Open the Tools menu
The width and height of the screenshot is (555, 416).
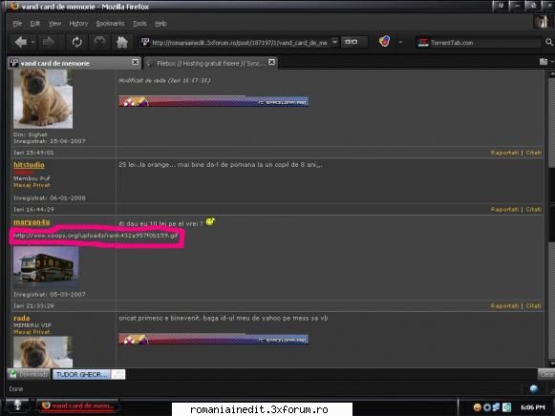pyautogui.click(x=139, y=24)
